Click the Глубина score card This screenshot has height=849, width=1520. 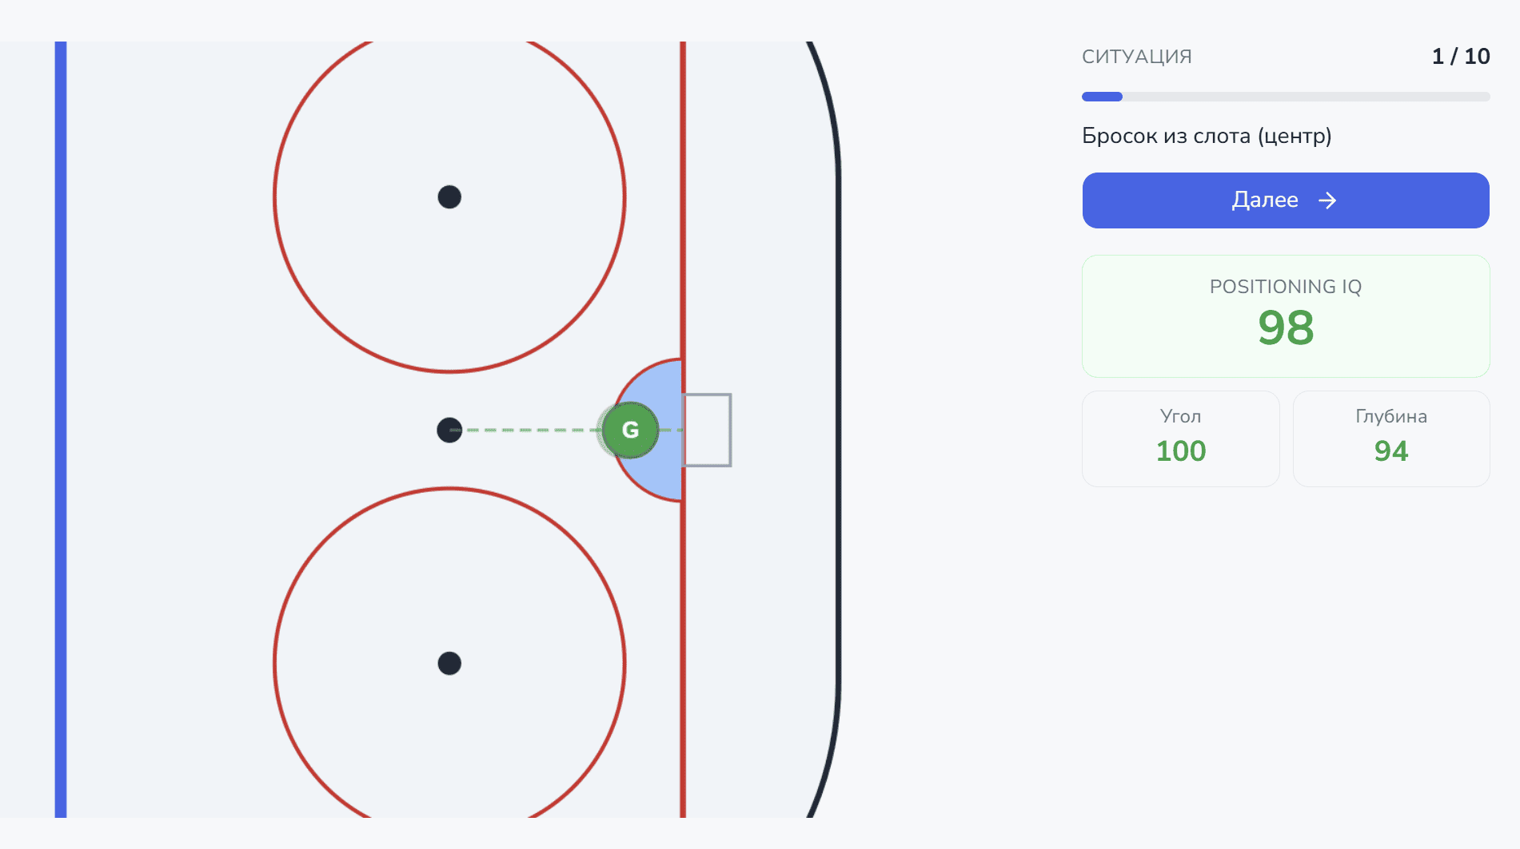tap(1391, 438)
